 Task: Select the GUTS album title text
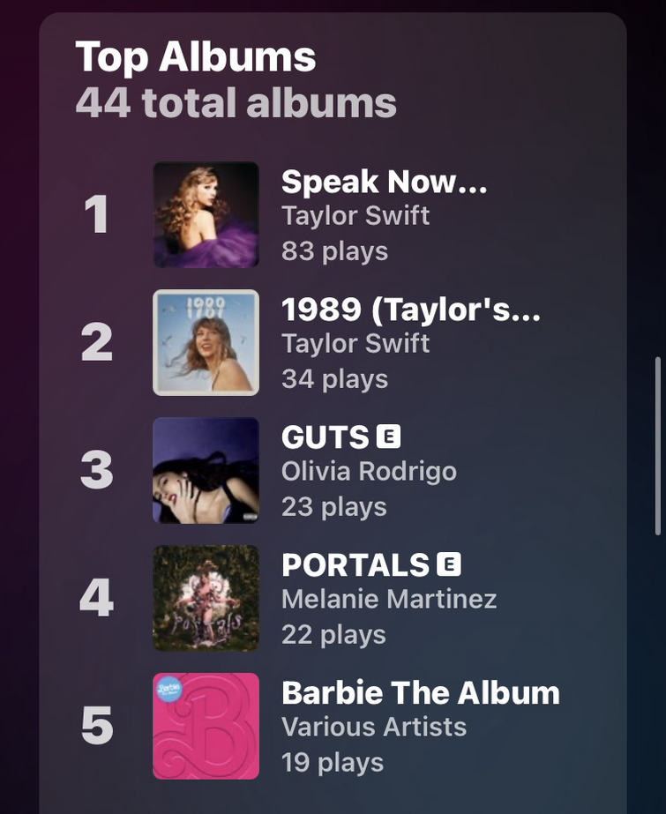pos(326,437)
